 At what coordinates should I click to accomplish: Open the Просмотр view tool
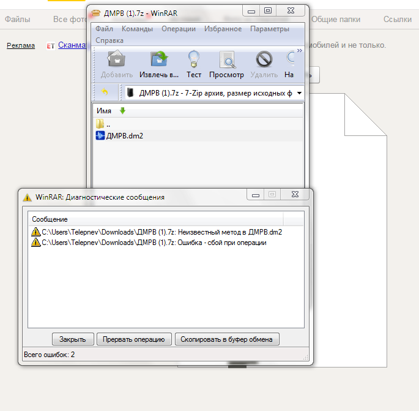point(226,64)
